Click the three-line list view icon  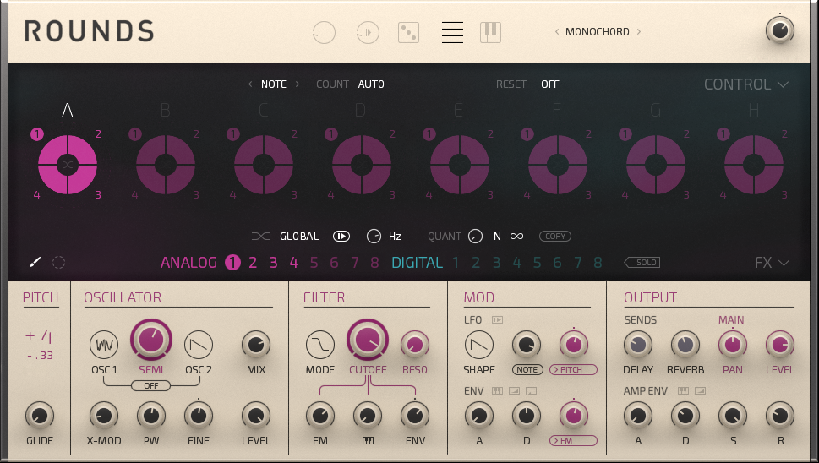[452, 33]
